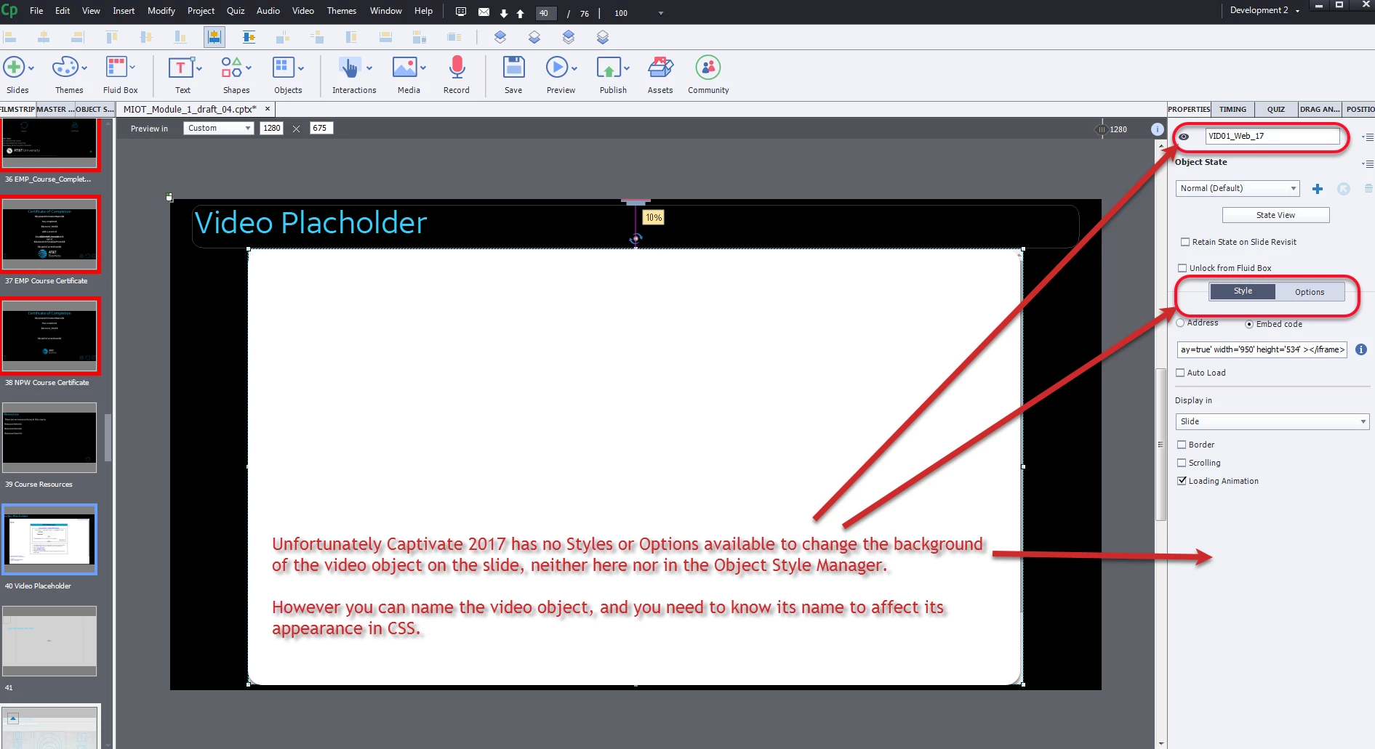The height and width of the screenshot is (749, 1375).
Task: Open the Preview in Custom dropdown
Action: (218, 128)
